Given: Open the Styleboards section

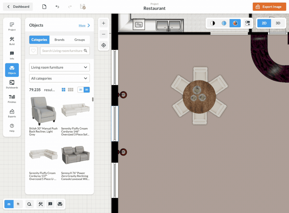Looking at the screenshot, I should click(12, 84).
